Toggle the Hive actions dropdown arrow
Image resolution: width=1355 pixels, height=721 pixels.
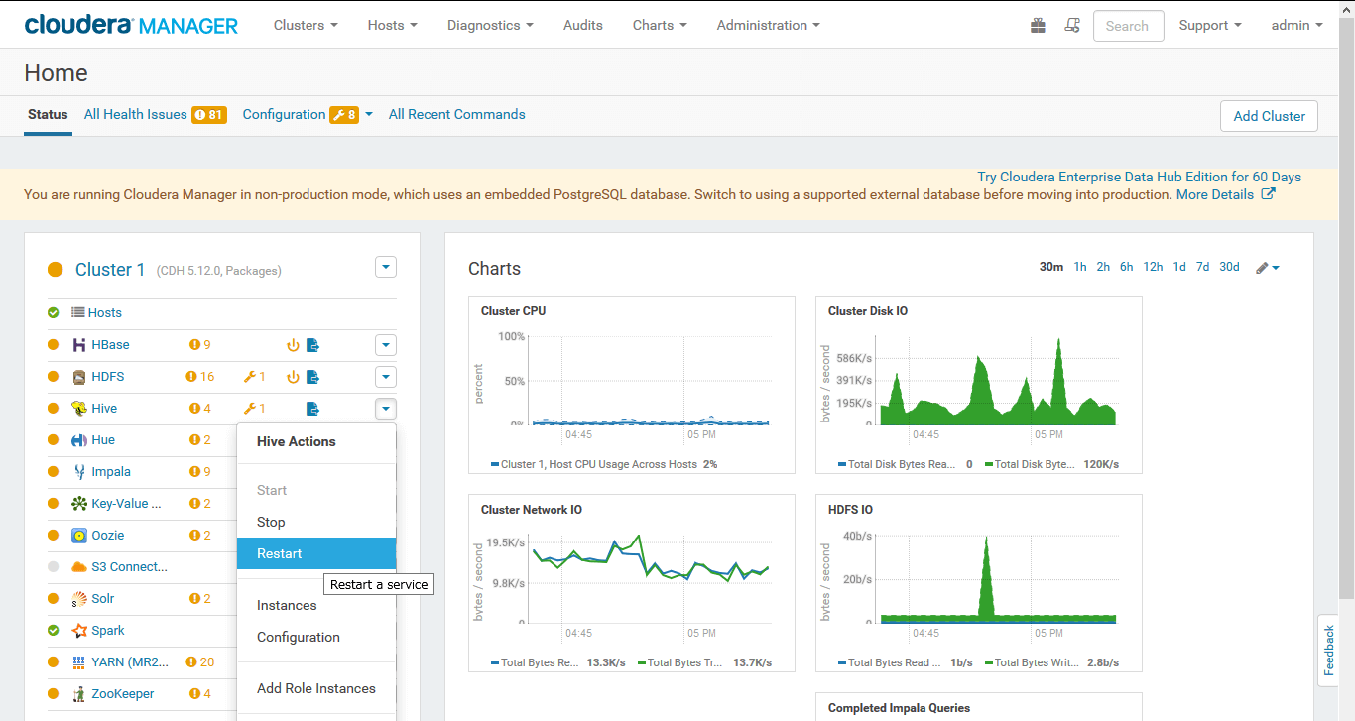[386, 409]
